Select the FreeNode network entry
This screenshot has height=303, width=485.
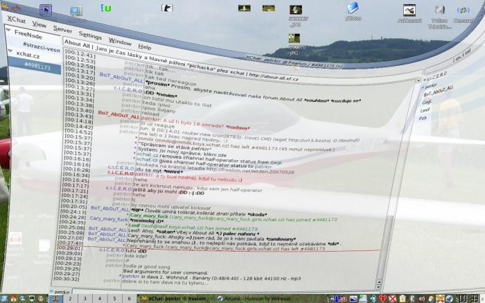[x=28, y=33]
